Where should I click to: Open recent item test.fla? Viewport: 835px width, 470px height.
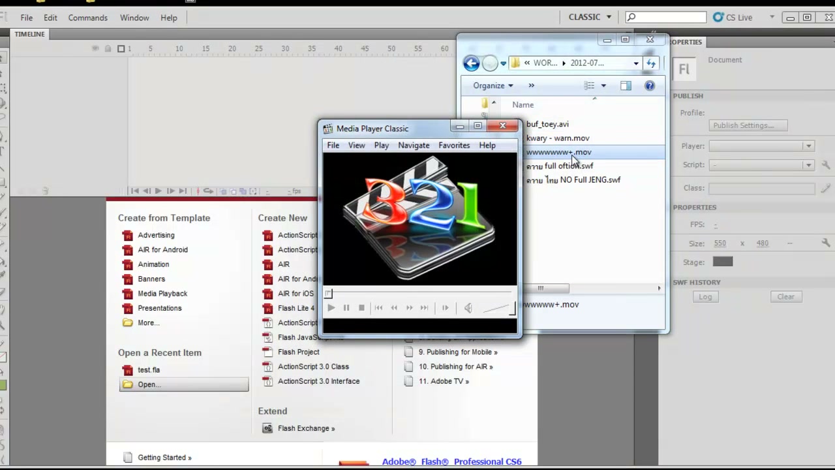149,370
